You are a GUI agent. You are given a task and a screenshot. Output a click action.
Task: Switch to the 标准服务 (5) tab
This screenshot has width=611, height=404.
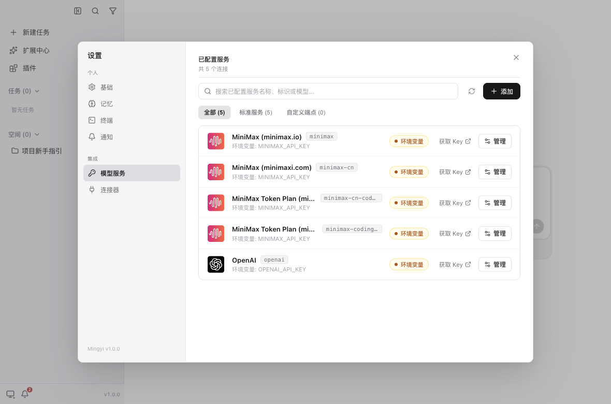[256, 112]
